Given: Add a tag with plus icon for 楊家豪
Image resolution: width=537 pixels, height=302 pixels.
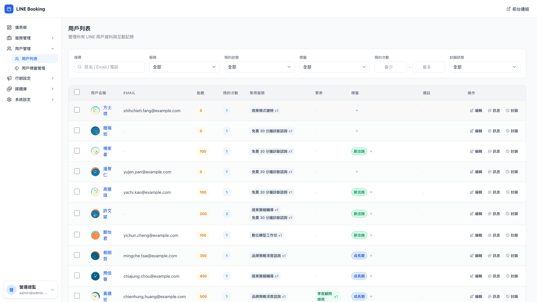Looking at the screenshot, I should coord(371,151).
